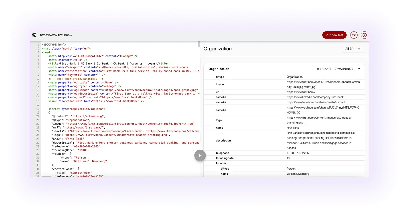
Task: Open the All (1) filter dropdown
Action: click(x=352, y=49)
